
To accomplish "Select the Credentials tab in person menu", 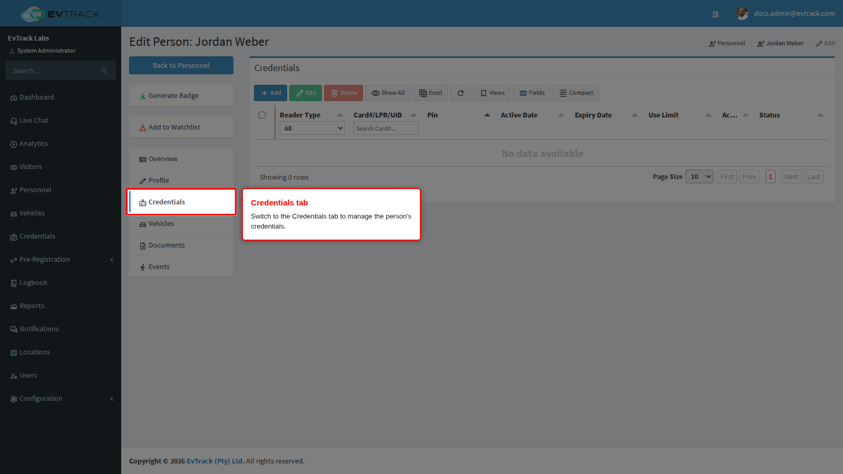I will coord(181,202).
